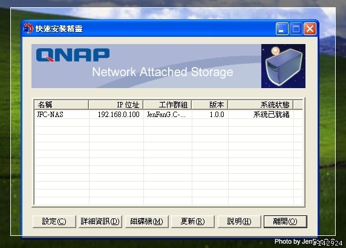
Task: Open the 磁碟機(M) drive mapping button
Action: pos(146,221)
